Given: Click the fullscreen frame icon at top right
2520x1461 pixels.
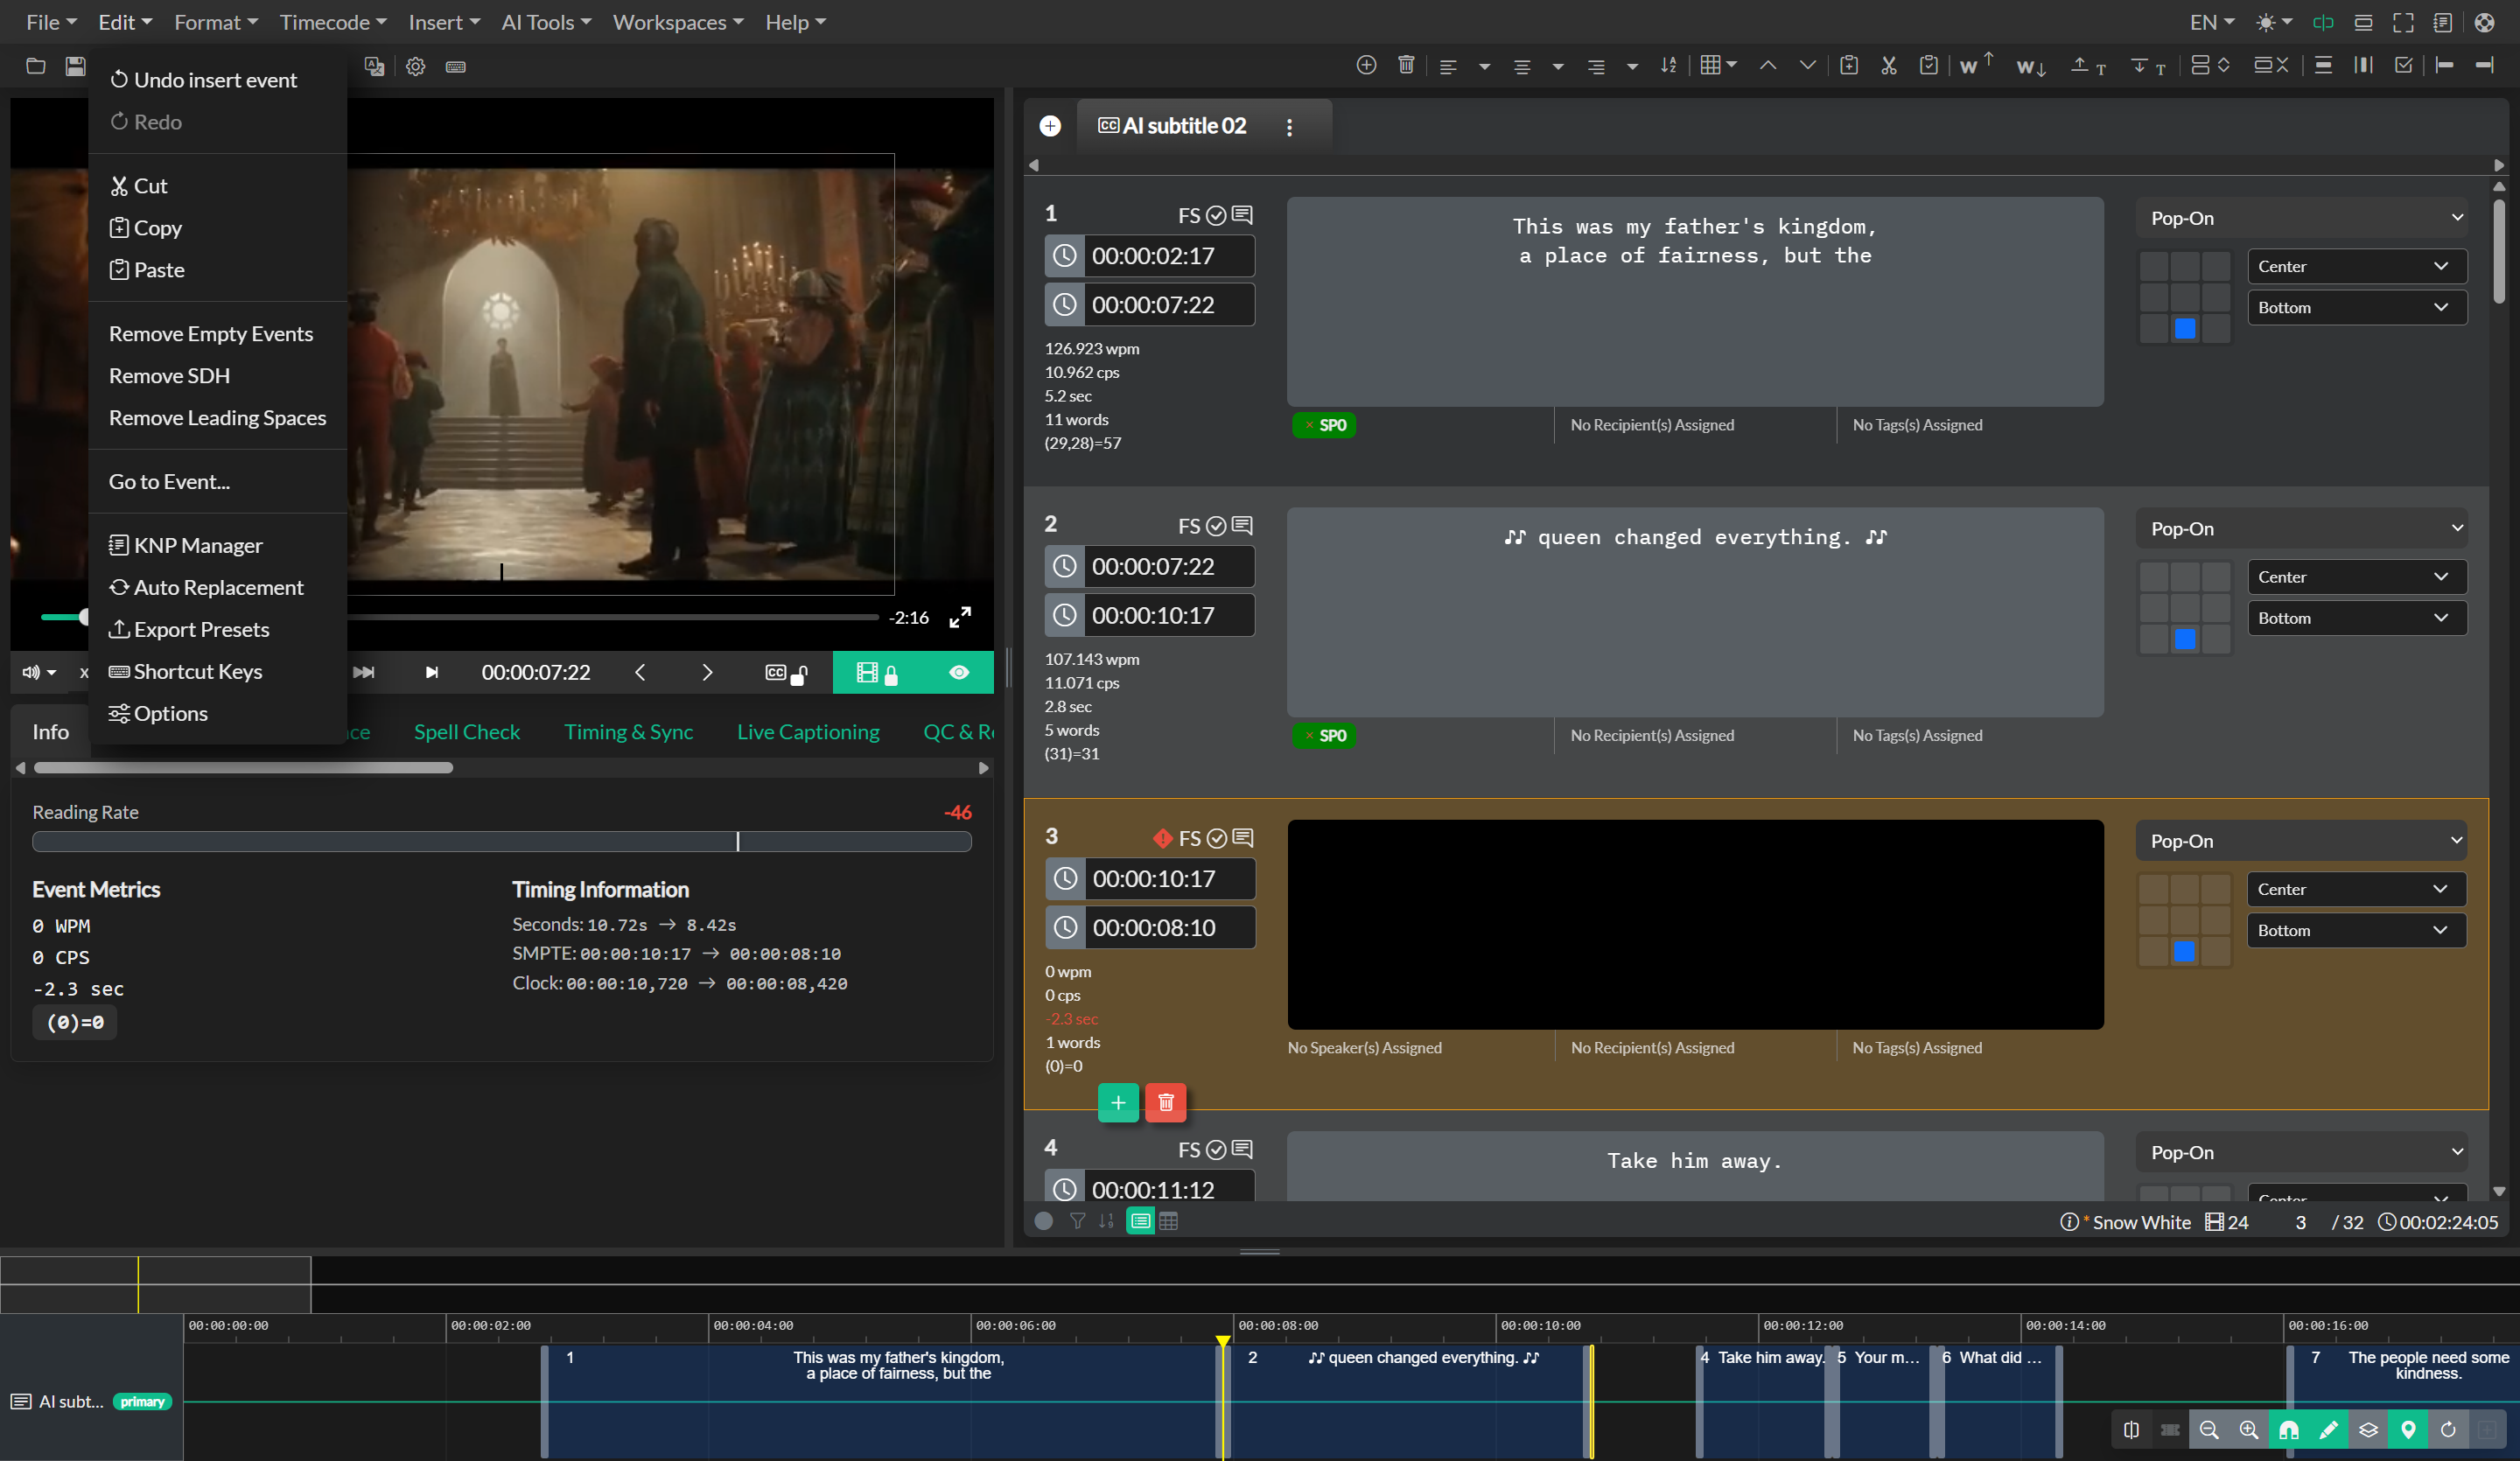Looking at the screenshot, I should [x=2403, y=22].
